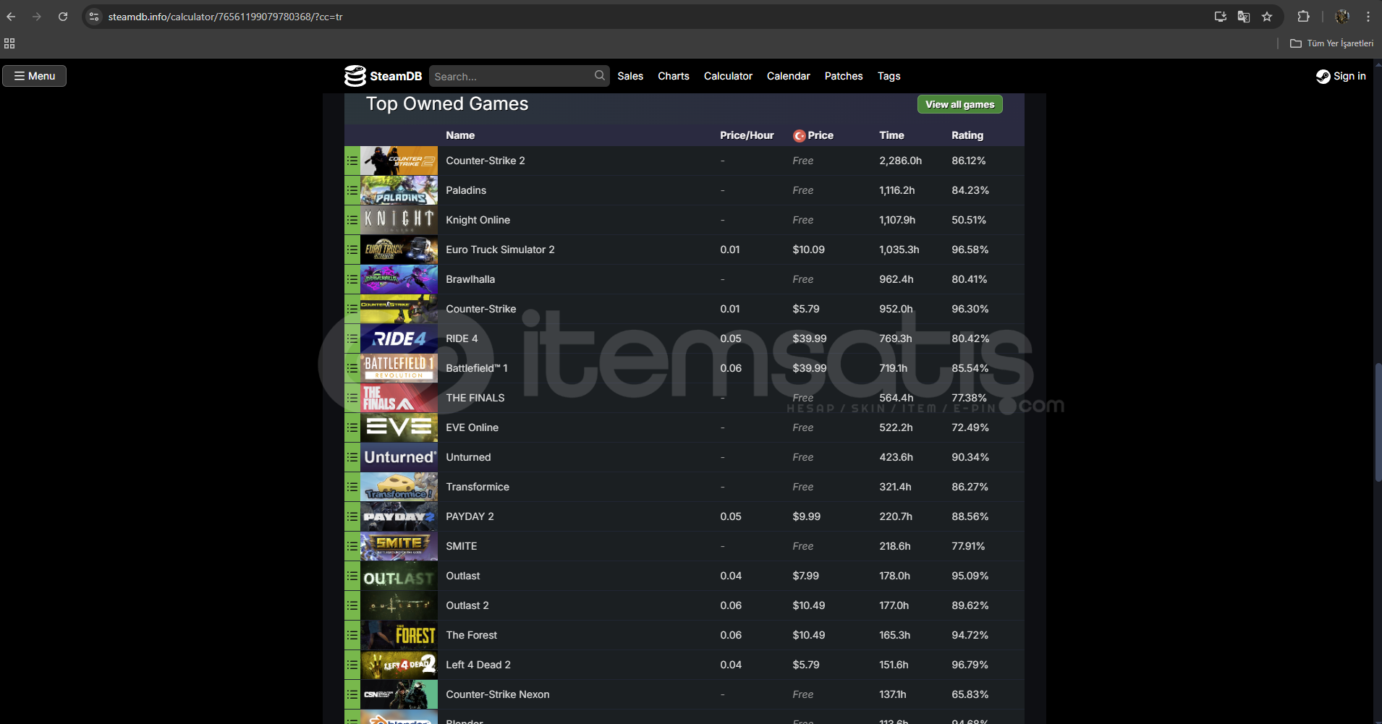Open the browser extensions puzzle icon
This screenshot has height=724, width=1382.
click(x=1303, y=17)
